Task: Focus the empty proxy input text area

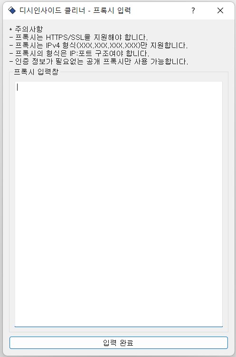Action: 118,204
